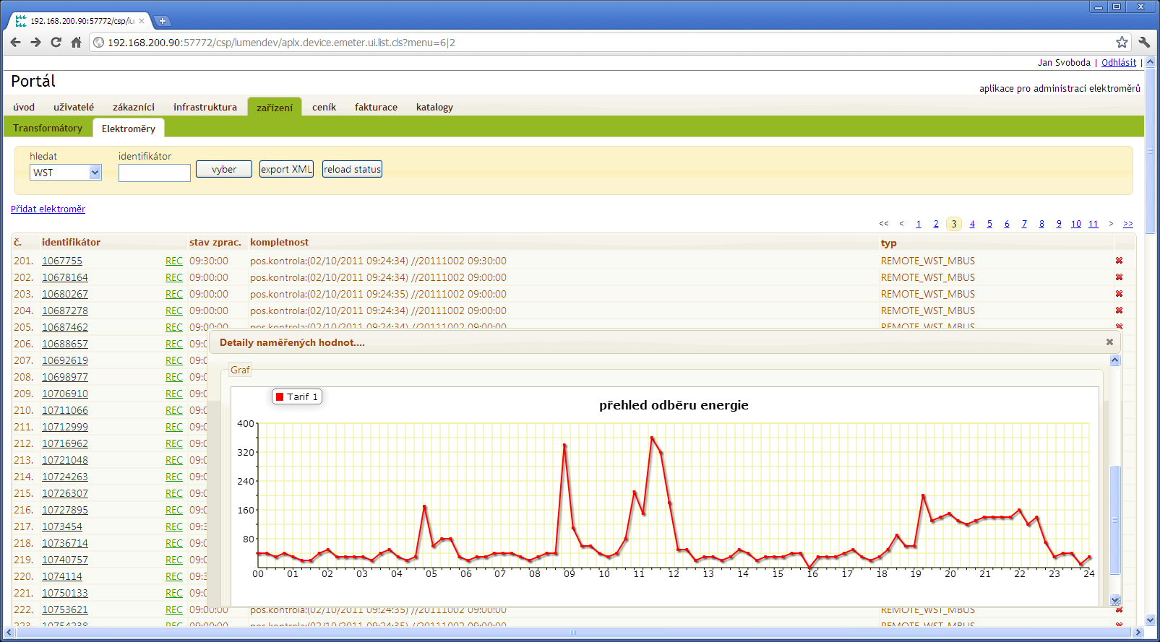Go to page 11 of list

[1093, 224]
